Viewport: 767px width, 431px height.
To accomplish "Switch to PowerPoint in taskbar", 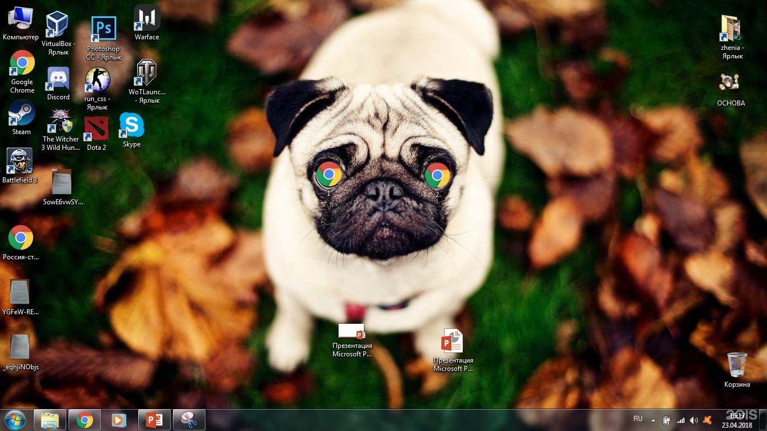I will click(154, 420).
